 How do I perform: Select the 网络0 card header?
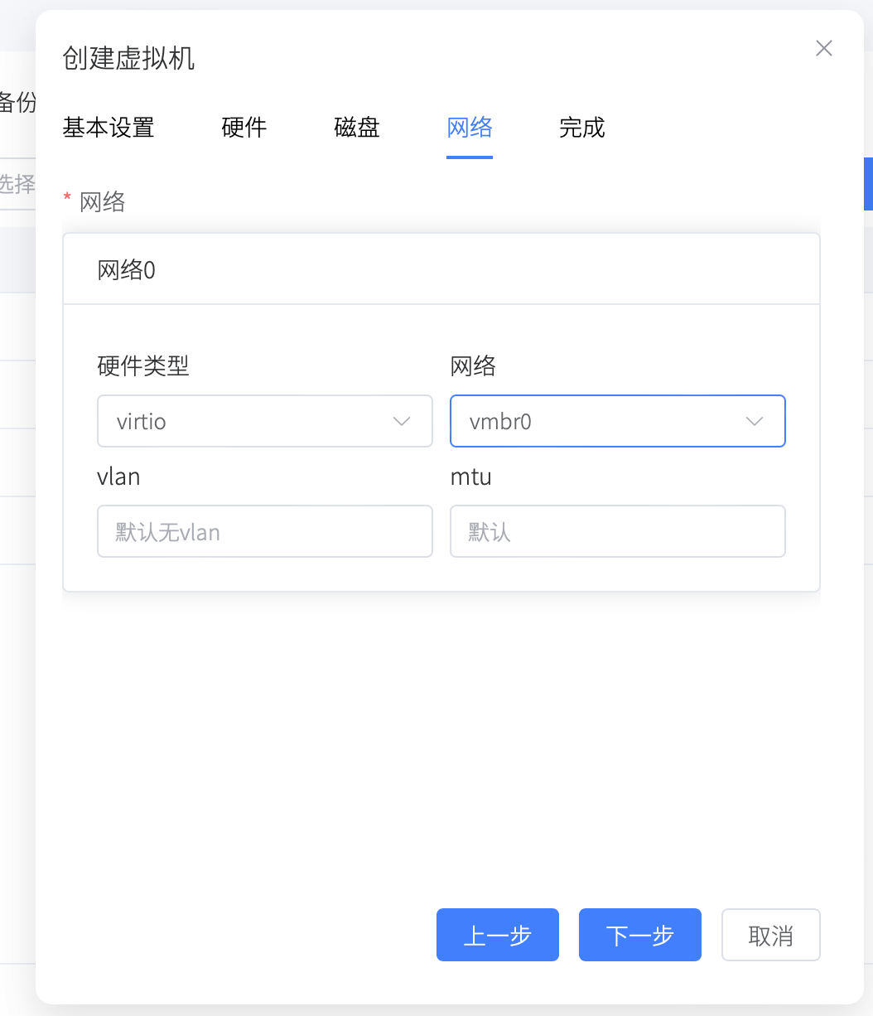click(127, 269)
